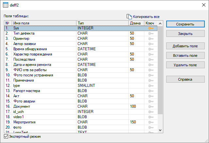Select the Время обнаружения field name
209x143 pixels.
[30, 49]
